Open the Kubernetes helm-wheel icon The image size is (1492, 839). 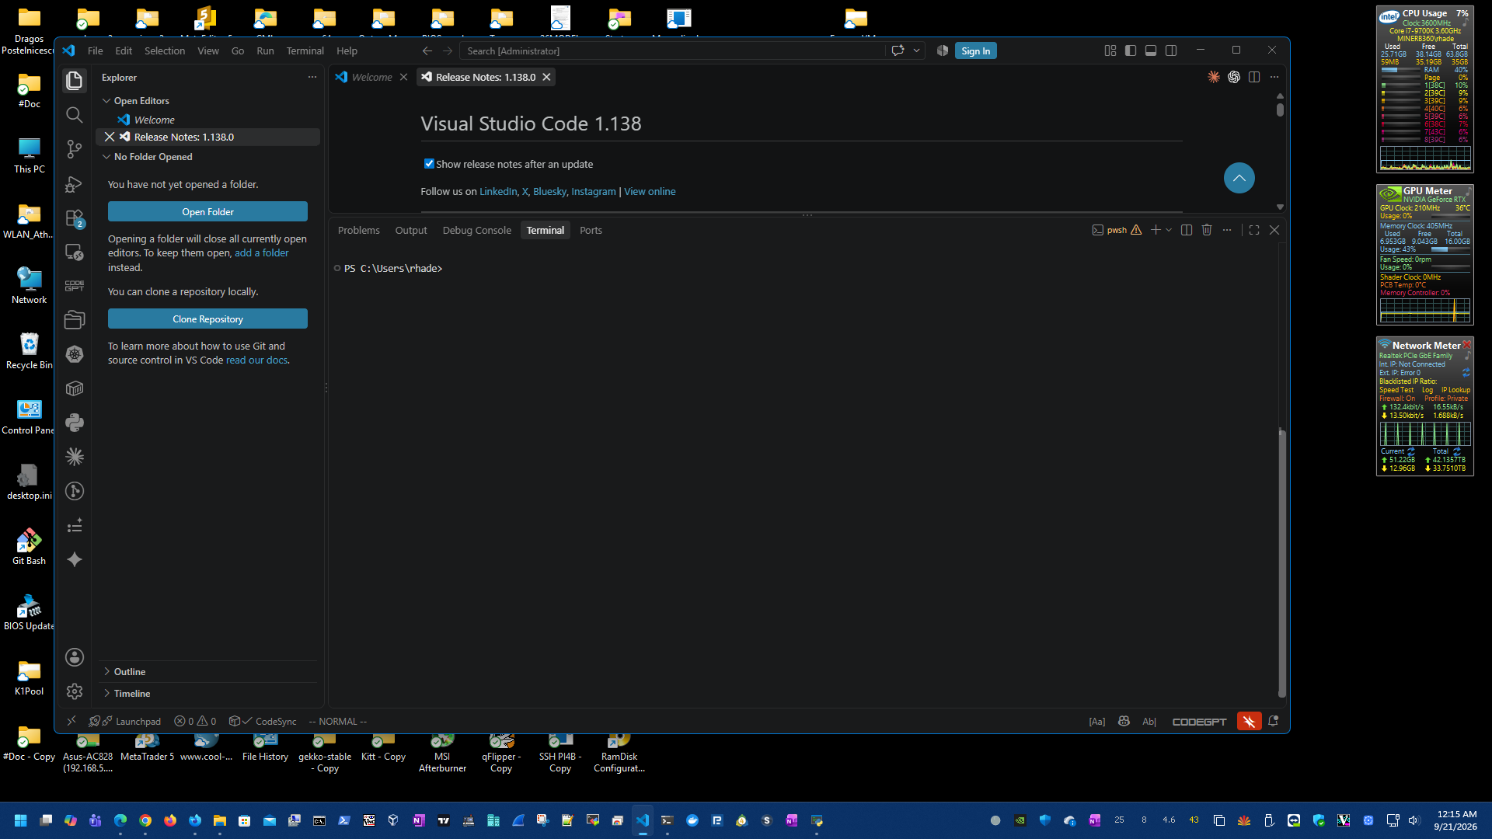pyautogui.click(x=74, y=354)
